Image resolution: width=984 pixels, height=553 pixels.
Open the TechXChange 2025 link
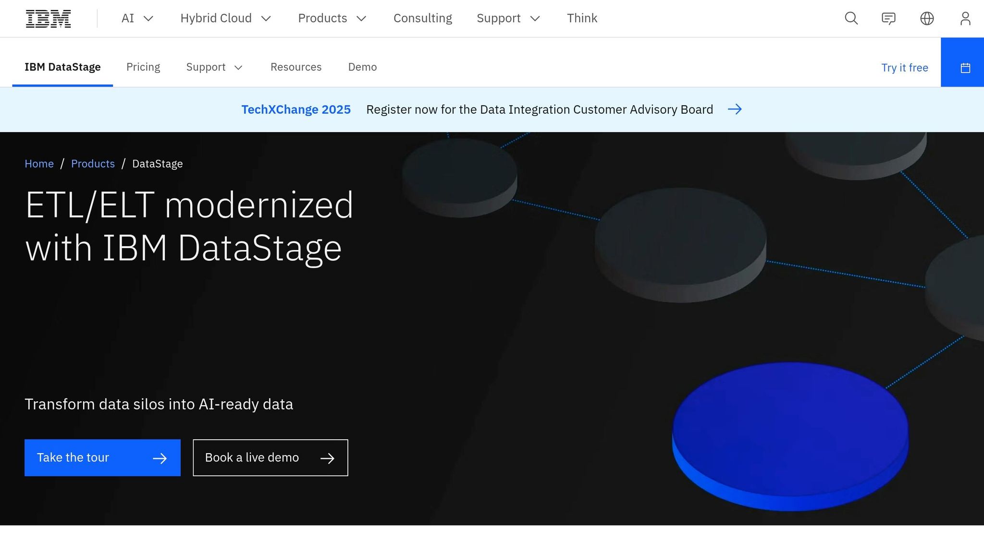click(296, 109)
